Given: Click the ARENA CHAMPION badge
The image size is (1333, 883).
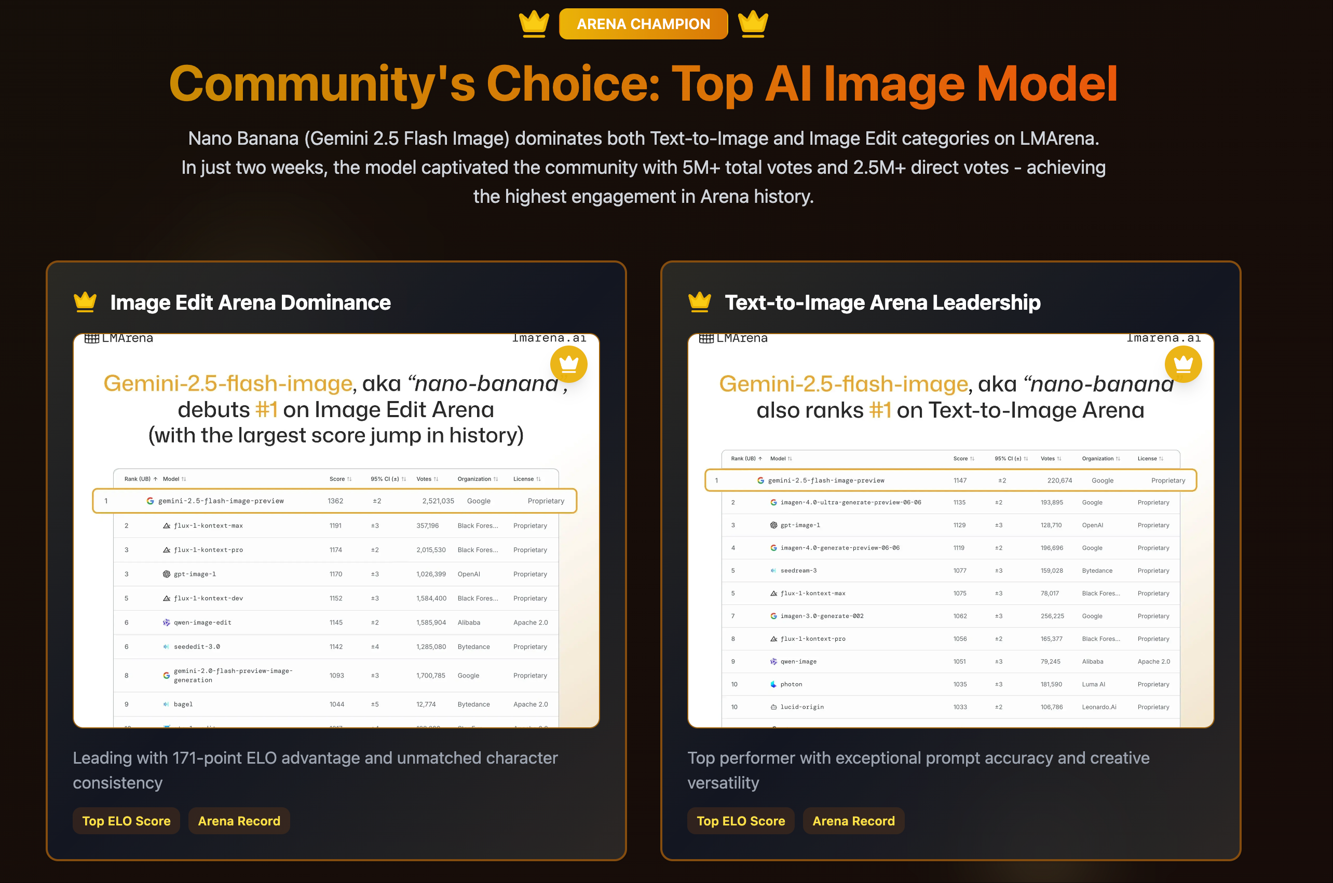Looking at the screenshot, I should click(x=643, y=24).
